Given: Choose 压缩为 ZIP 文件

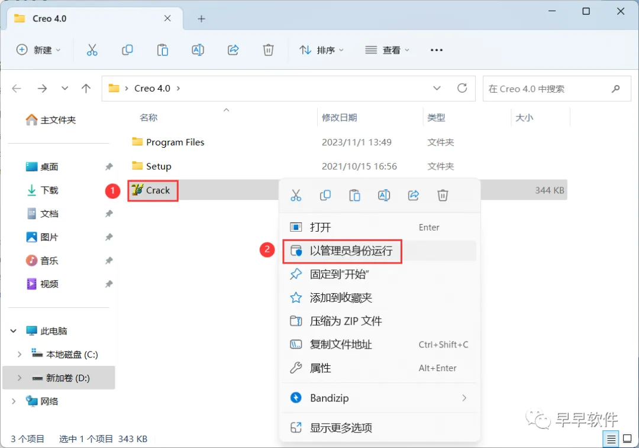Looking at the screenshot, I should coord(379,321).
